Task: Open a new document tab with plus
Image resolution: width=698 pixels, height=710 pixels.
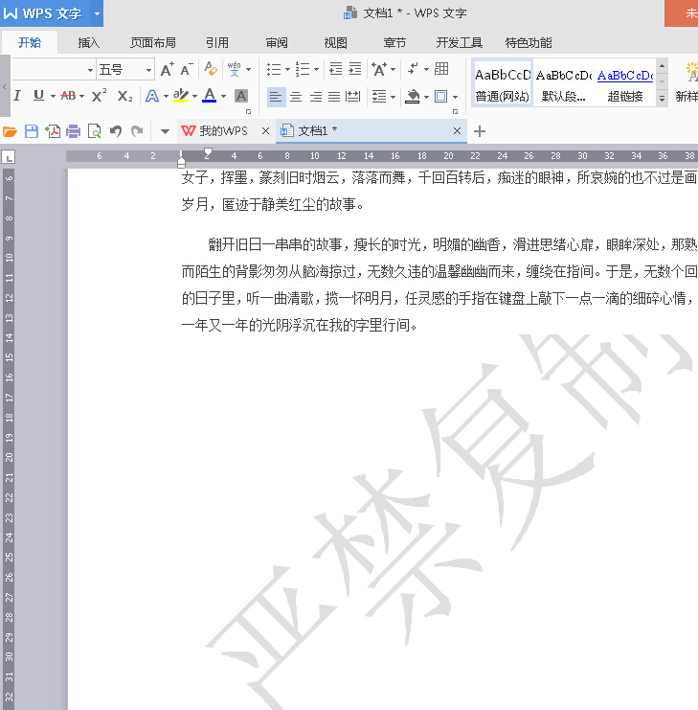Action: coord(480,131)
